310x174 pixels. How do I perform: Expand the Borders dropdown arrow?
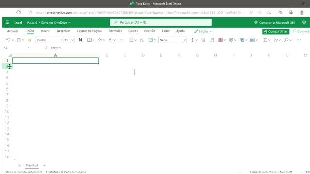[x=93, y=40]
